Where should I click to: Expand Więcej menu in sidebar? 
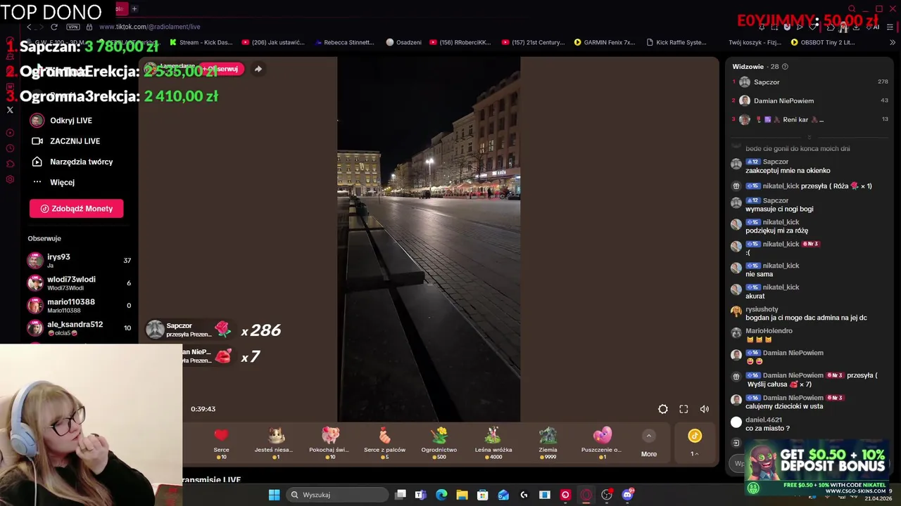pos(62,182)
